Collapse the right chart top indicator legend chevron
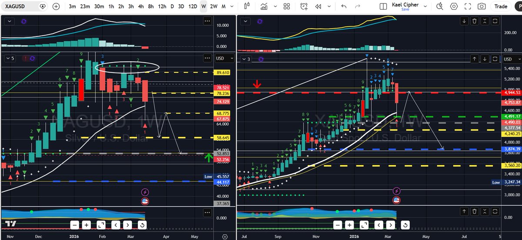The image size is (522, 240). point(244,20)
